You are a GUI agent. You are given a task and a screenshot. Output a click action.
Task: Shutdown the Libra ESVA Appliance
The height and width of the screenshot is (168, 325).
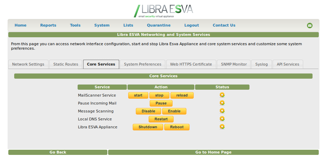click(148, 127)
